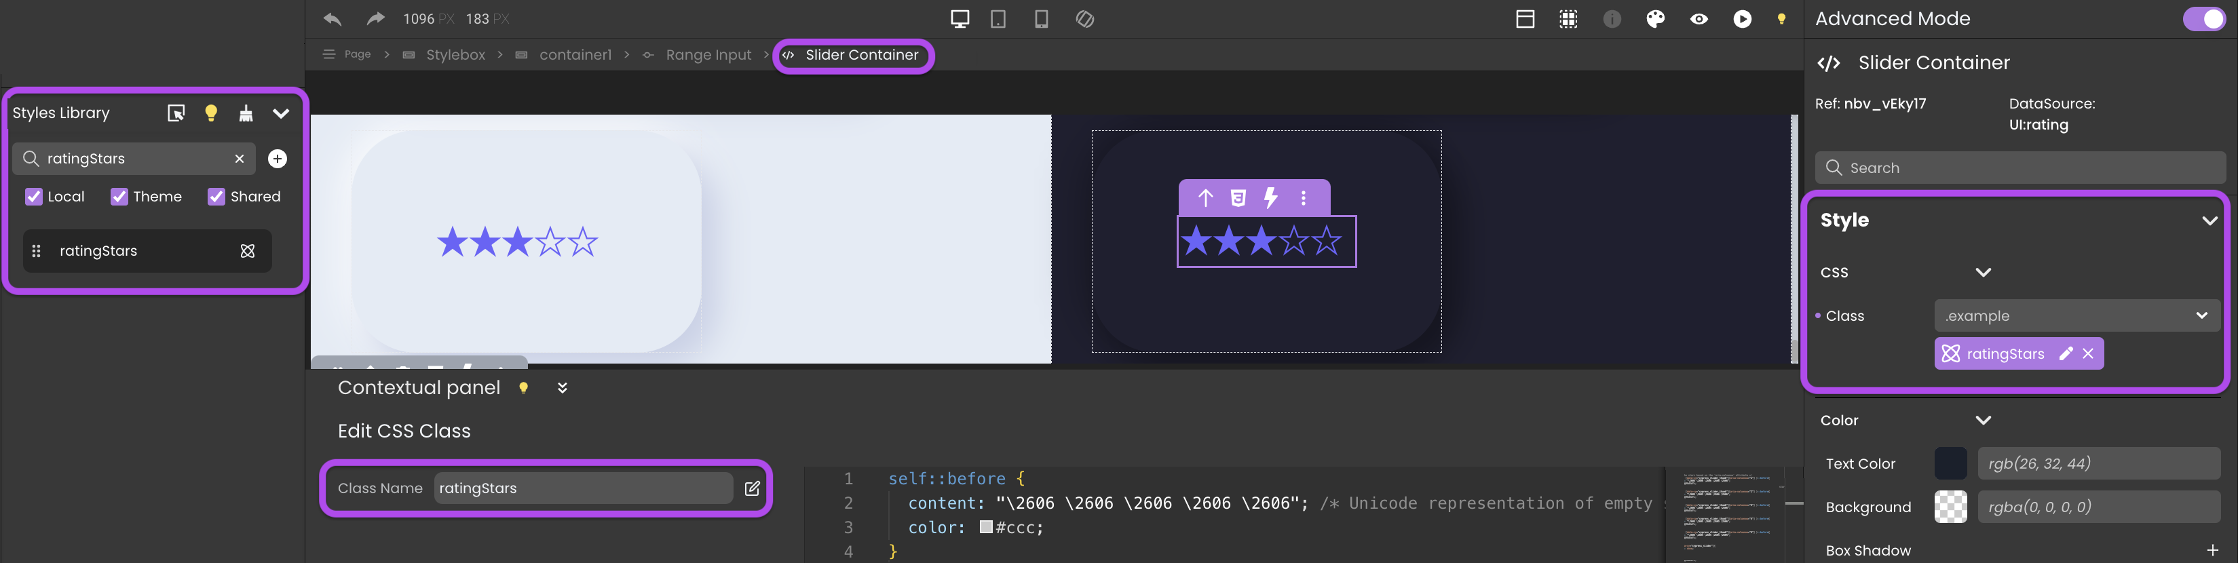Click the edit icon beside Class Name
This screenshot has width=2238, height=563.
(x=753, y=488)
